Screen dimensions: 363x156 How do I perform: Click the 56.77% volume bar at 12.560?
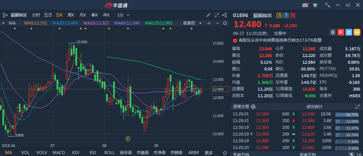(348, 115)
